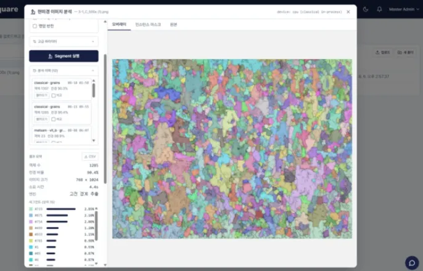Click the png file name in the dialog title
The width and height of the screenshot is (423, 271).
coord(94,12)
